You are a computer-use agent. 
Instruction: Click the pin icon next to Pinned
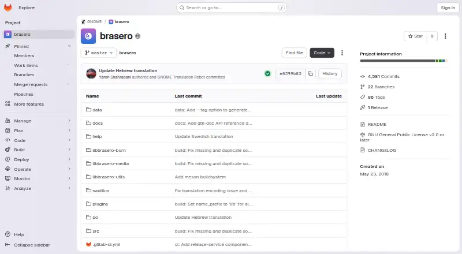8,46
